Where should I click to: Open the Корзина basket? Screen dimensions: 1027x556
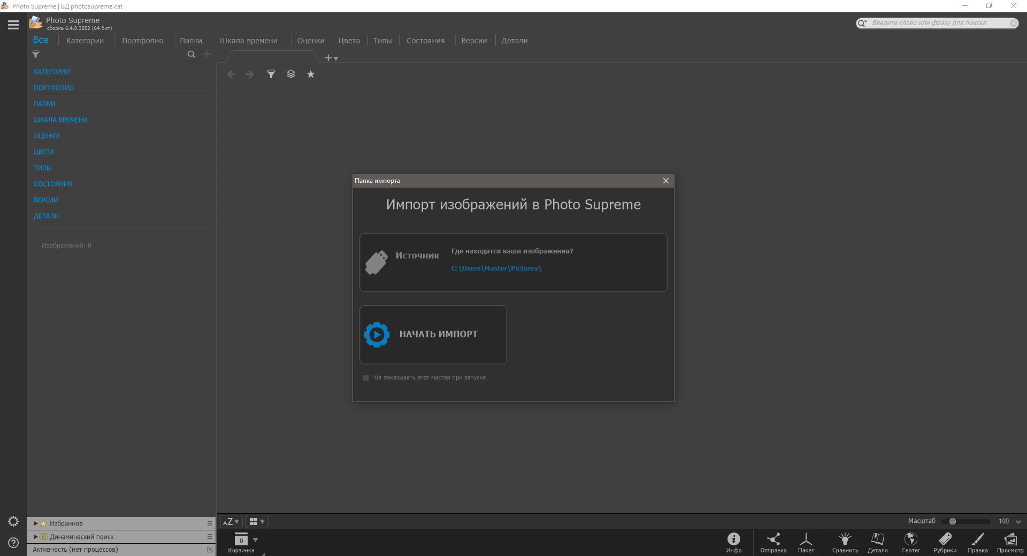[241, 543]
